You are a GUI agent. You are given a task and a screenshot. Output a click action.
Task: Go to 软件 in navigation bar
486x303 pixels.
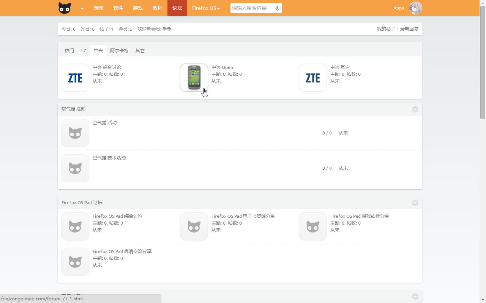(x=118, y=8)
